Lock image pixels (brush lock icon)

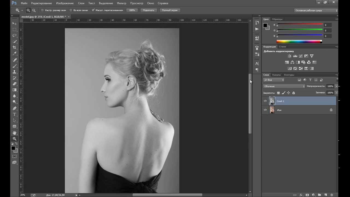pos(284,93)
